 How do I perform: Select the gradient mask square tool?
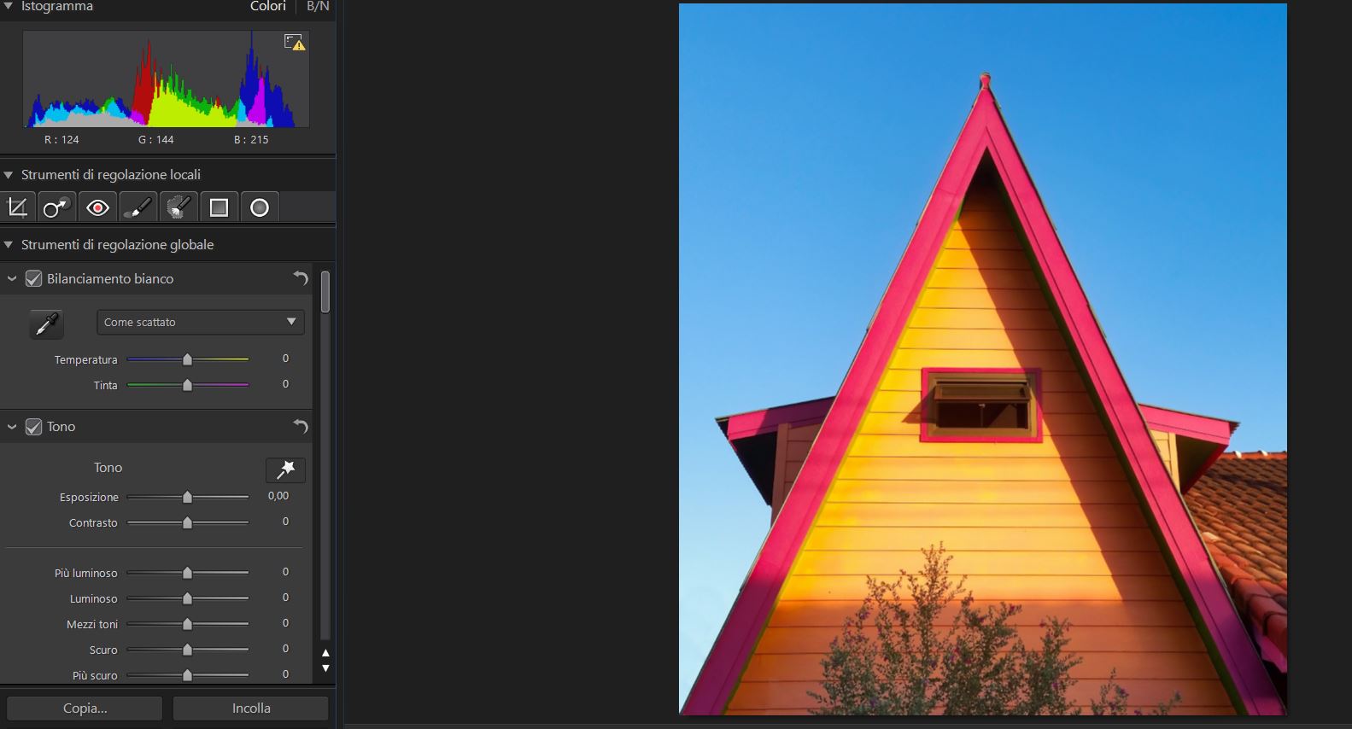point(219,207)
